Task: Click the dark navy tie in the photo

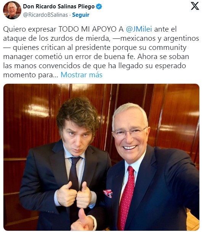Action: coord(74,175)
